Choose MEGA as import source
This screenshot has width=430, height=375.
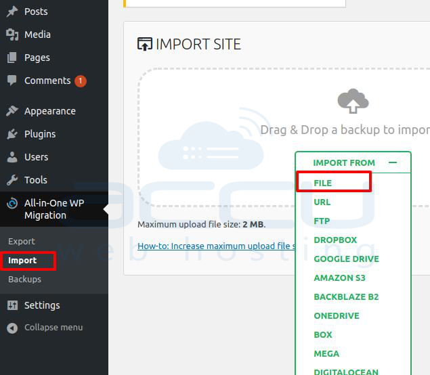326,353
